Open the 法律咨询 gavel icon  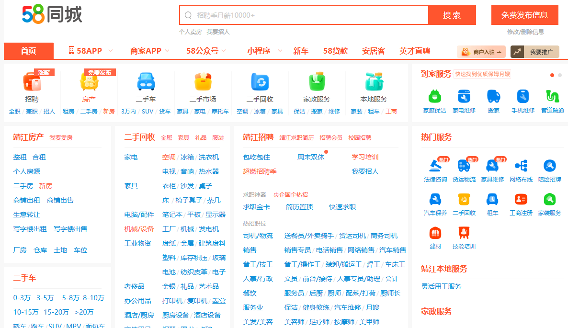coord(435,166)
